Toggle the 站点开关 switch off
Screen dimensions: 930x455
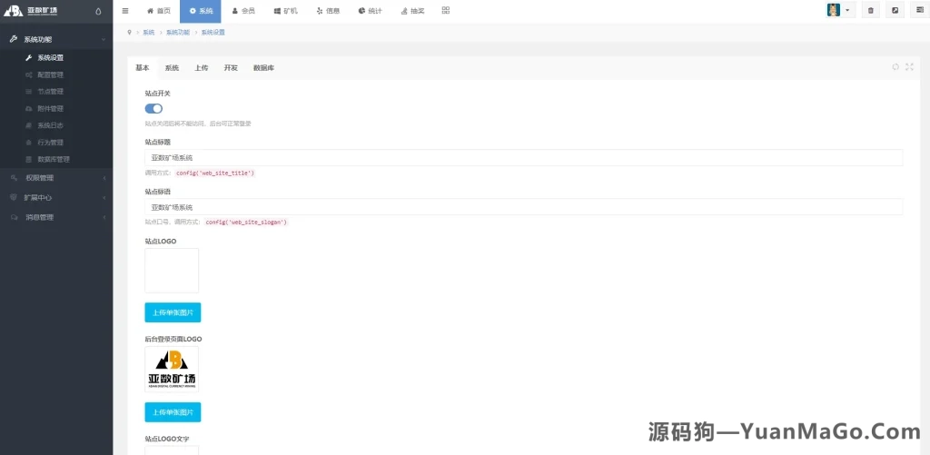click(153, 109)
